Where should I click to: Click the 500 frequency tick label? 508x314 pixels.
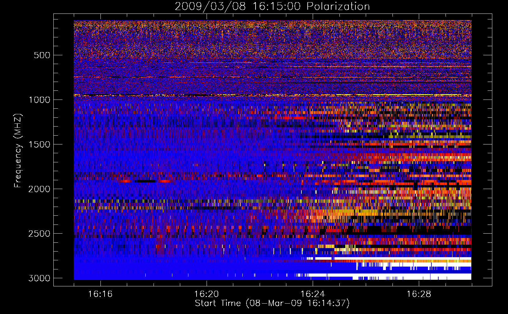(42, 55)
